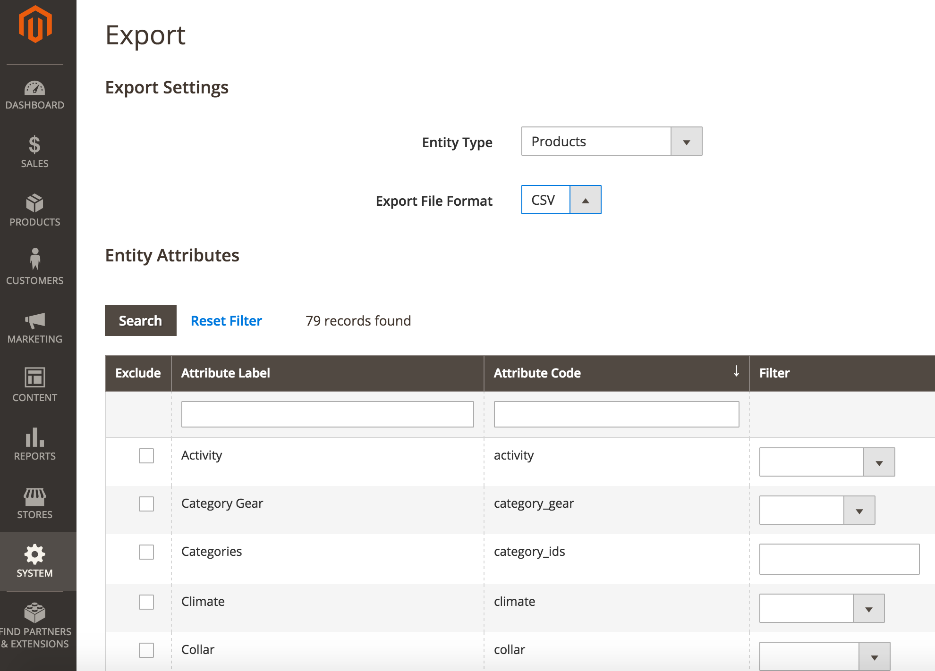Image resolution: width=935 pixels, height=671 pixels.
Task: Tick the Exclude checkbox for Collar
Action: [x=146, y=650]
